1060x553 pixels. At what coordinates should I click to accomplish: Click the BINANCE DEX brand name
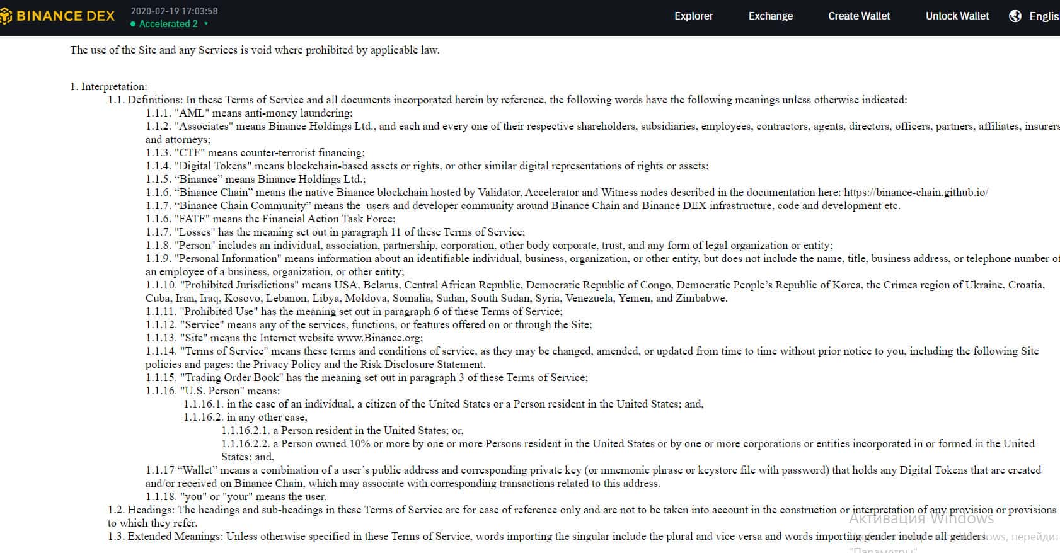pyautogui.click(x=66, y=16)
